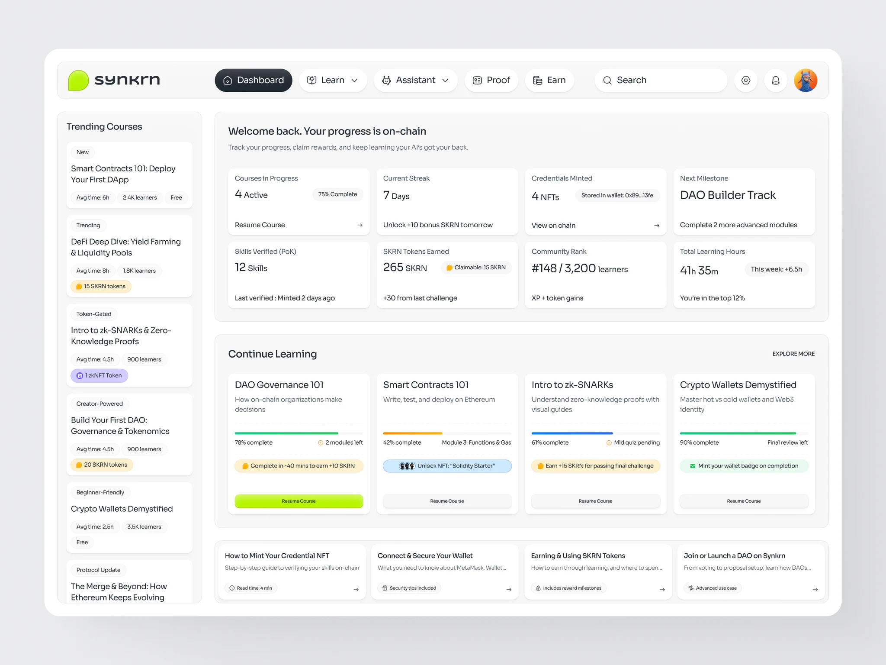Resume Crypto Wallets Demystified course

click(x=744, y=501)
